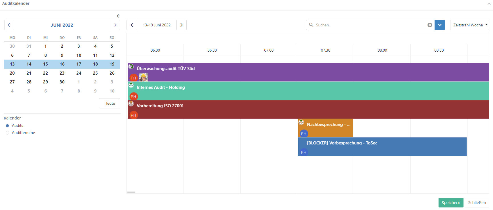Click the PH avatar on Internes Audit
Screen dimensions: 493x210
click(133, 96)
